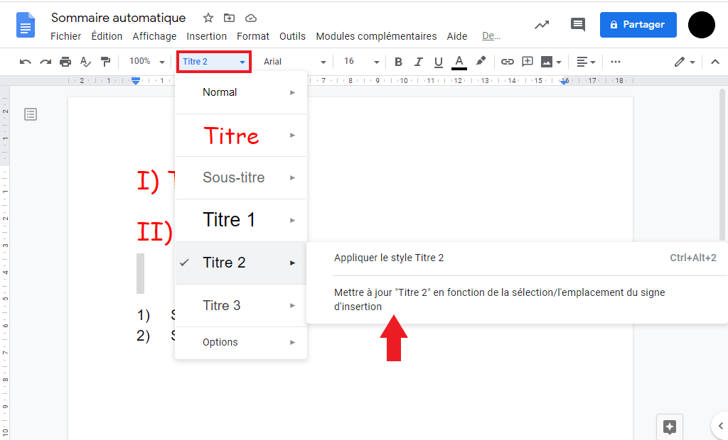
Task: Click the comment history icon near Partager
Action: point(577,24)
